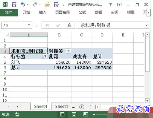Click the formula bar text 求和项:到账额

click(x=95, y=25)
